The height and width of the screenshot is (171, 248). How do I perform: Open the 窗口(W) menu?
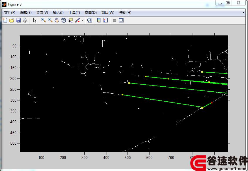[x=108, y=13]
